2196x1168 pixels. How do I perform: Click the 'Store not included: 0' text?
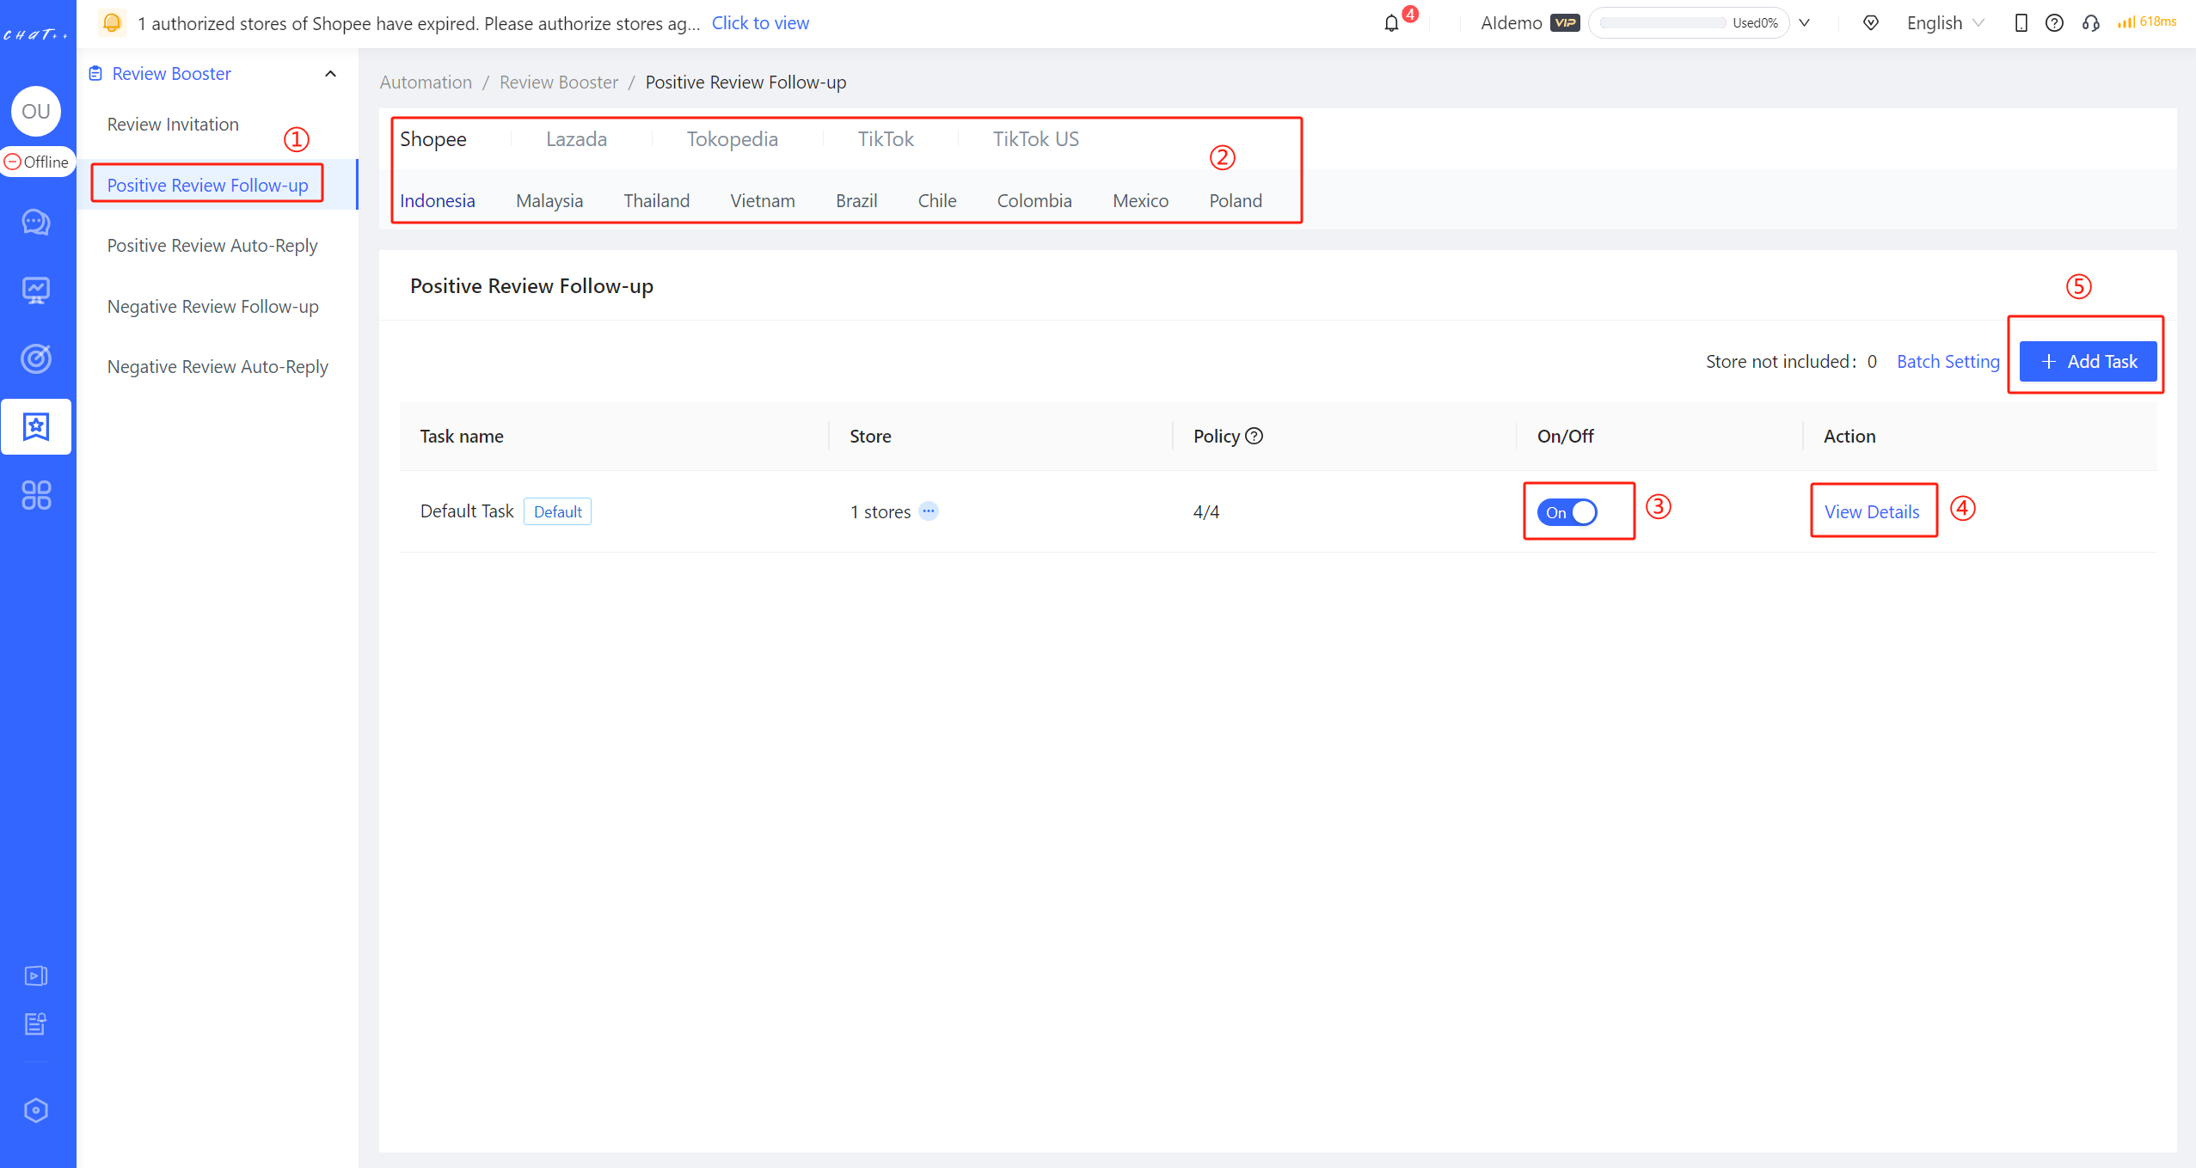click(x=1791, y=362)
